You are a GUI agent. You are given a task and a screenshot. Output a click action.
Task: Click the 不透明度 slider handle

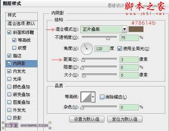click(x=108, y=38)
